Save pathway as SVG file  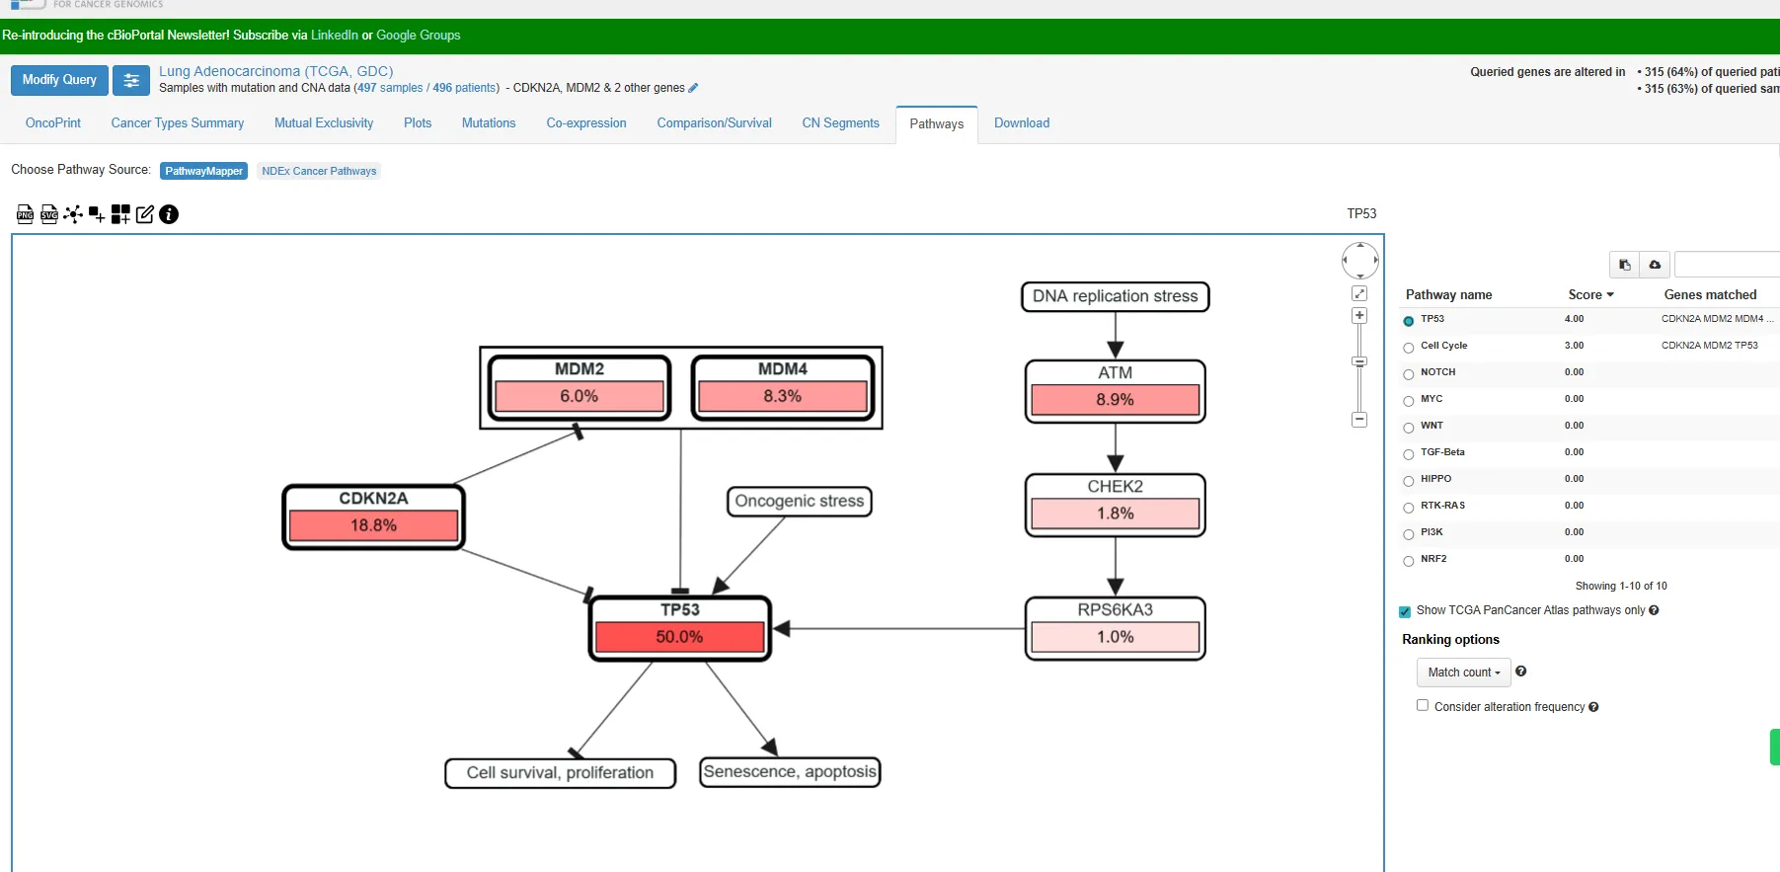tap(49, 214)
